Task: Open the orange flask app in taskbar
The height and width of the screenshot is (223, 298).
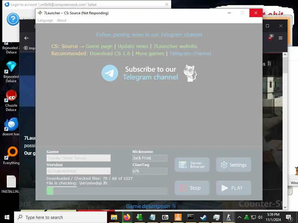Action: click(x=178, y=217)
